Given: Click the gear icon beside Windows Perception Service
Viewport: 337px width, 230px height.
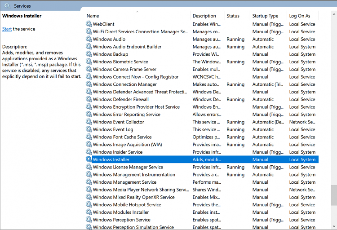Looking at the screenshot, I should (x=89, y=220).
